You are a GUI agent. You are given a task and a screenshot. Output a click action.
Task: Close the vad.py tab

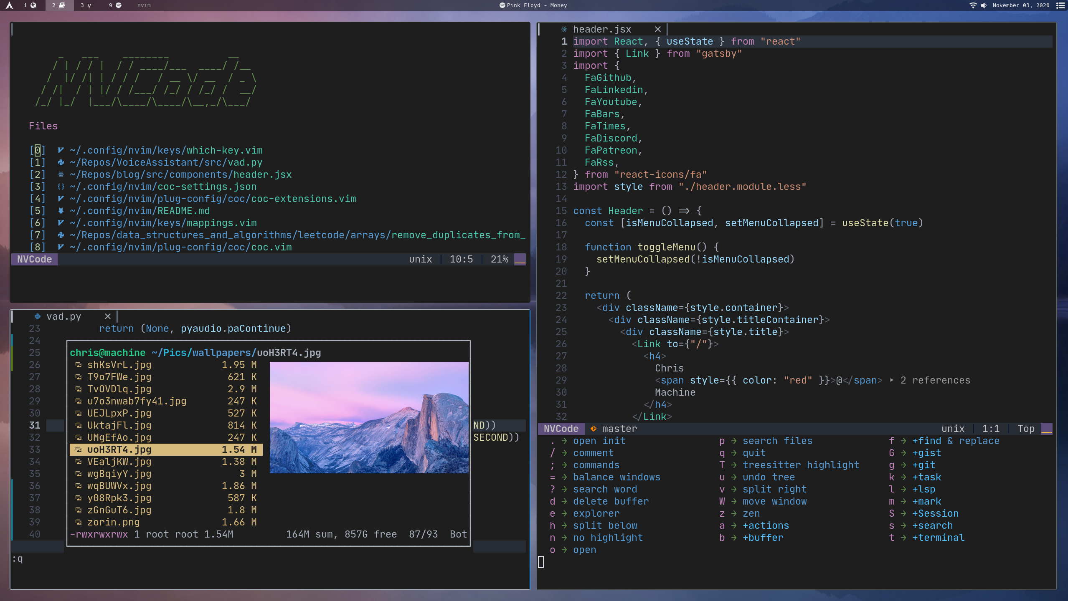point(107,316)
